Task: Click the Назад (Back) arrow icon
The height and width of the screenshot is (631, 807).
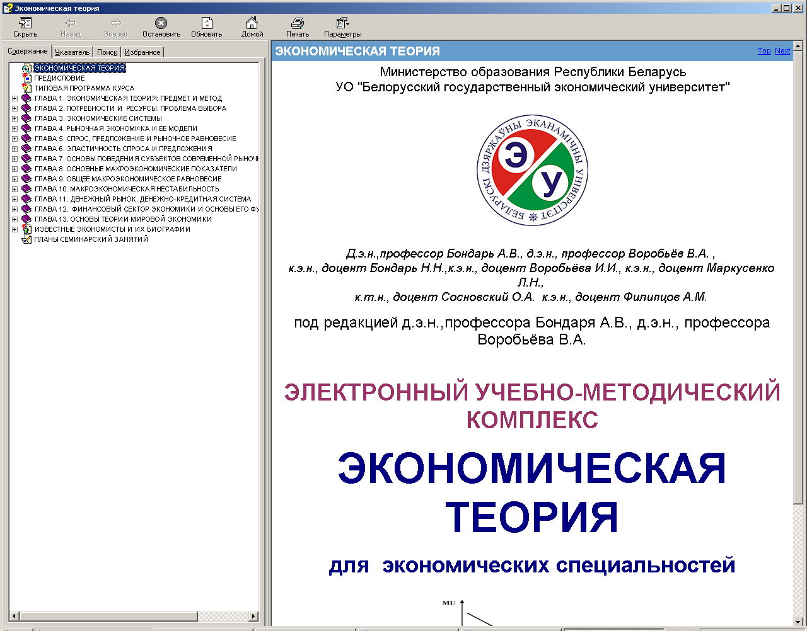Action: tap(71, 23)
